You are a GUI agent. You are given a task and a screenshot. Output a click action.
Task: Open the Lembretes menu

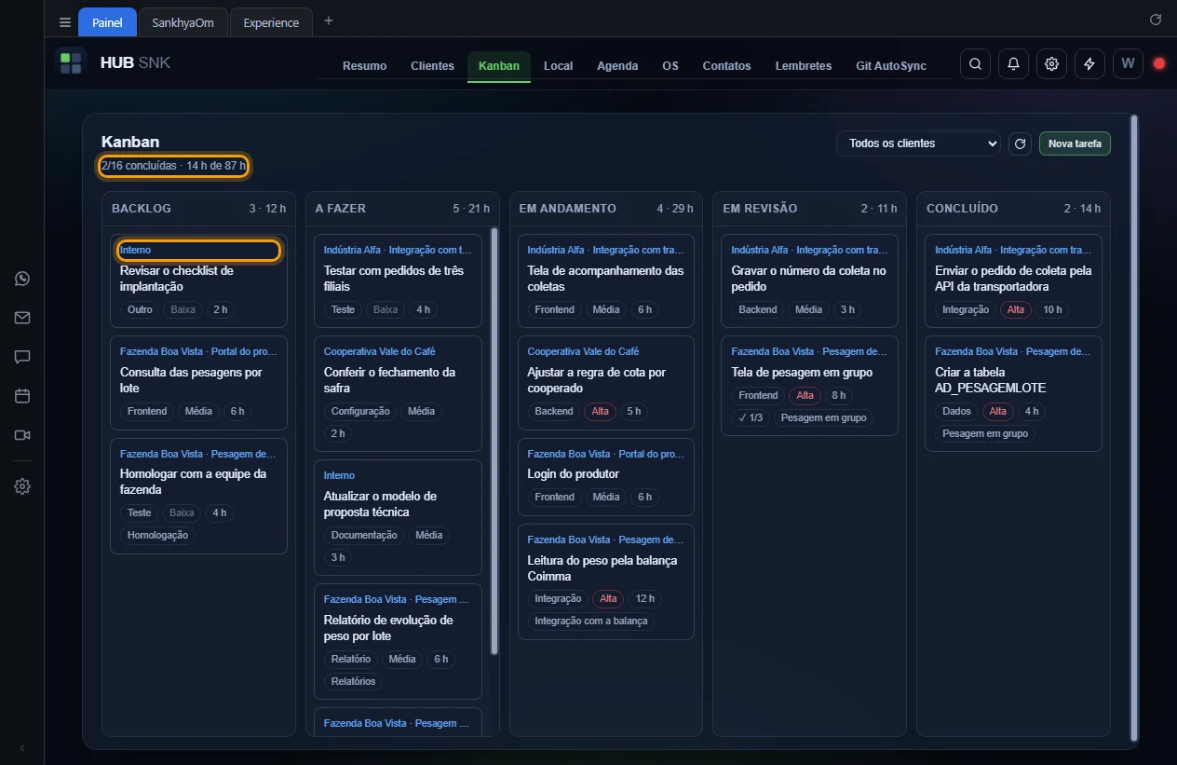pos(804,66)
